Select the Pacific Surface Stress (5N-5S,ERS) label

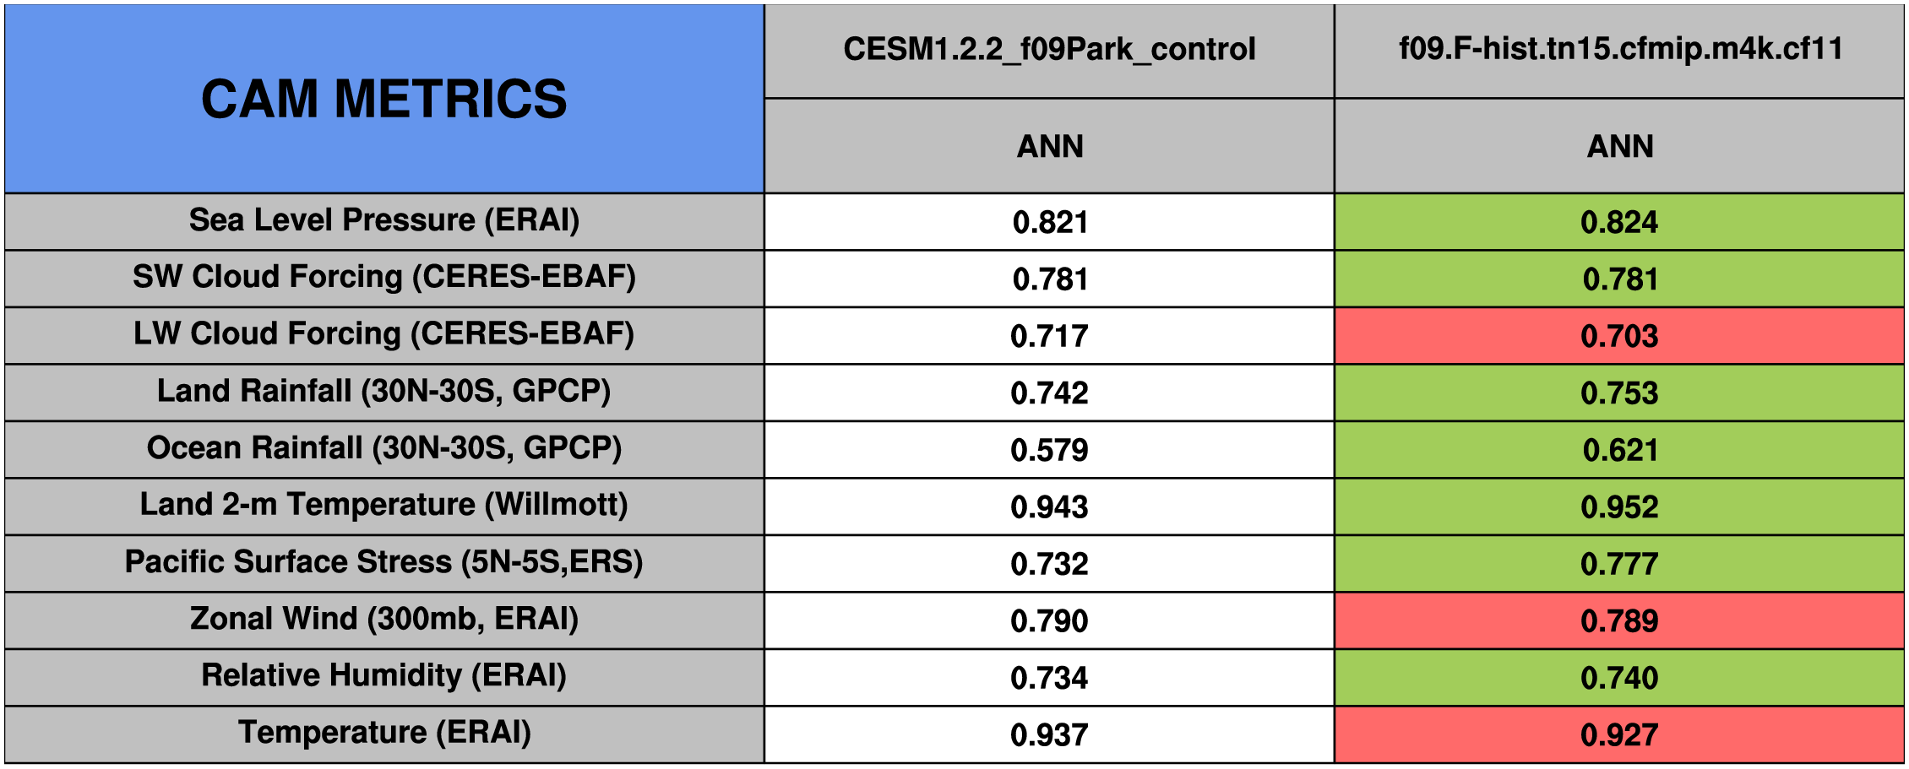[x=383, y=562]
